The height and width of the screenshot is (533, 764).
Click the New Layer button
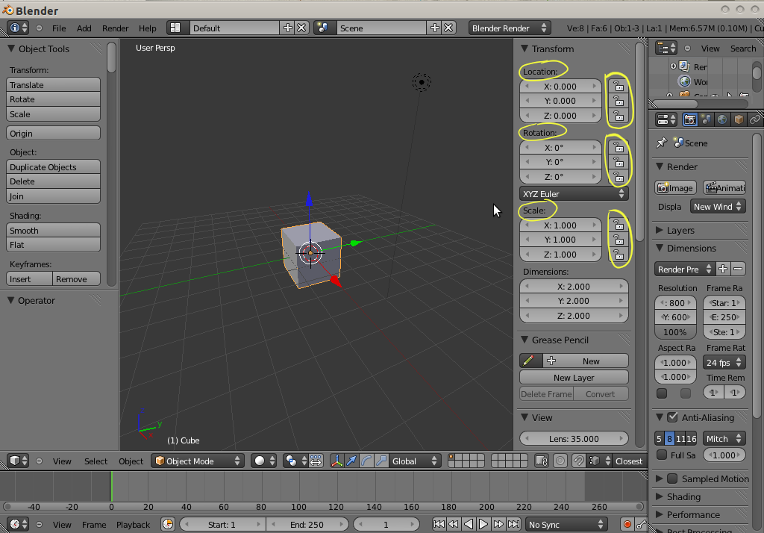click(x=574, y=378)
